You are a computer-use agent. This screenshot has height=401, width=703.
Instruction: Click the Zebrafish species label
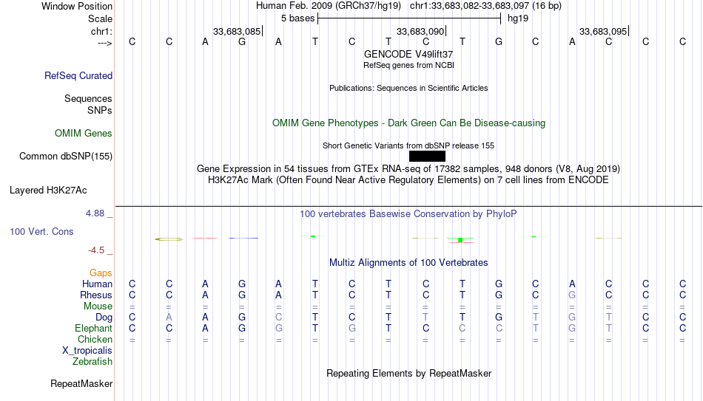pos(92,362)
